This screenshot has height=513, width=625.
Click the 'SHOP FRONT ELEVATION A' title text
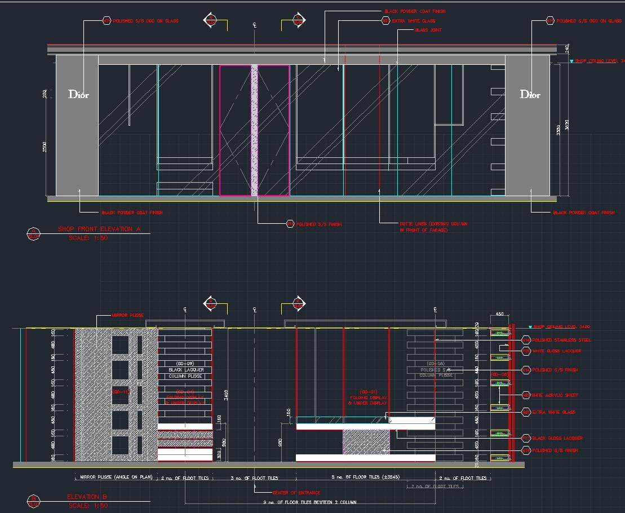pos(99,229)
